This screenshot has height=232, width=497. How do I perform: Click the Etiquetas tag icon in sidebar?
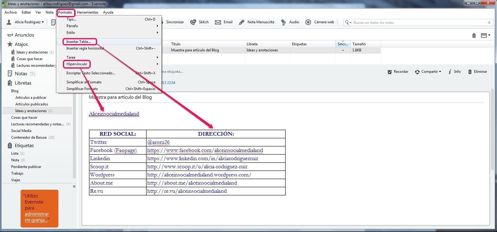pos(10,145)
